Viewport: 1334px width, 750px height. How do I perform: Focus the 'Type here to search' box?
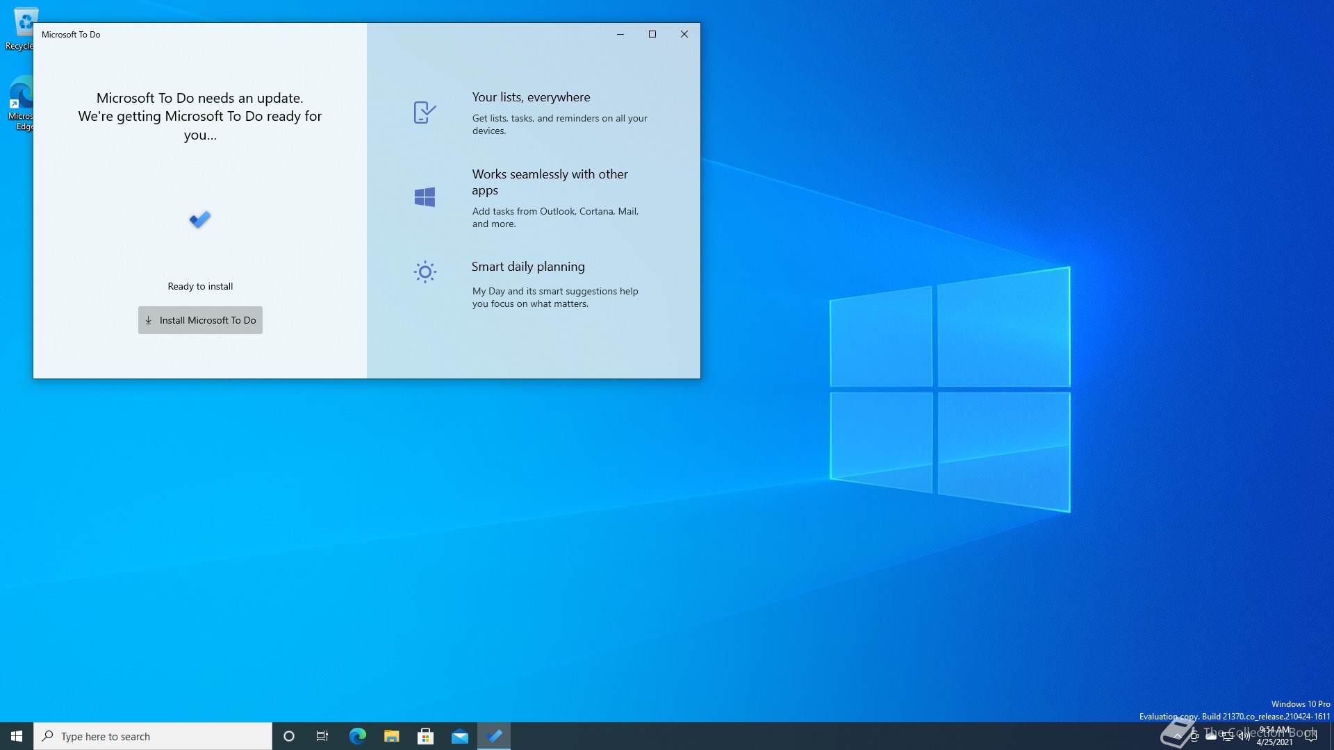coord(153,736)
